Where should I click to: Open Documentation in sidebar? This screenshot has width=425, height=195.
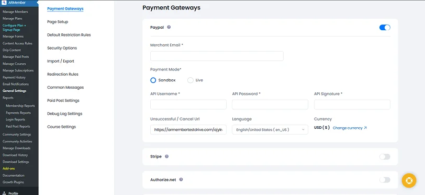coord(14,176)
